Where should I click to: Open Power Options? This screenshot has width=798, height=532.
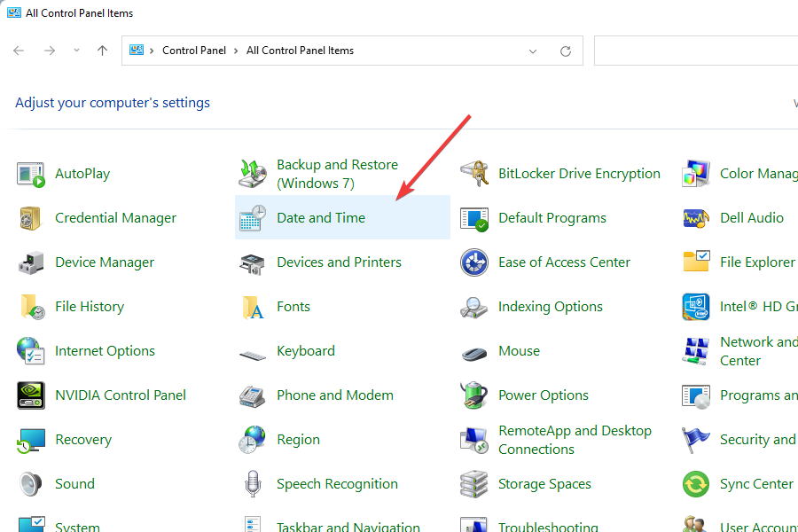pyautogui.click(x=543, y=395)
